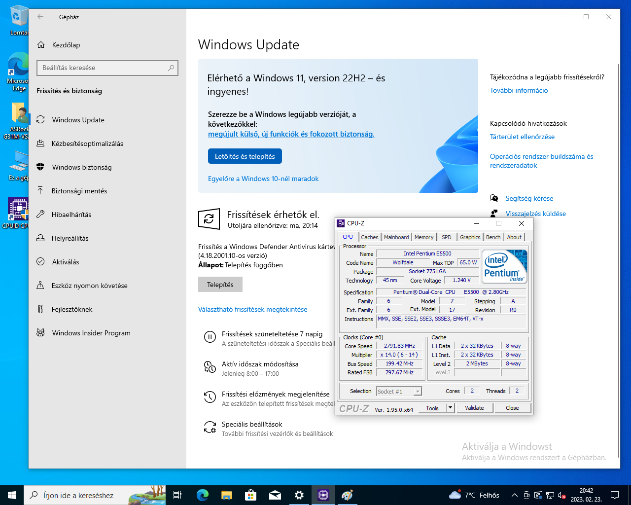Click Validate button in CPU-Z
The image size is (631, 505).
click(x=474, y=408)
